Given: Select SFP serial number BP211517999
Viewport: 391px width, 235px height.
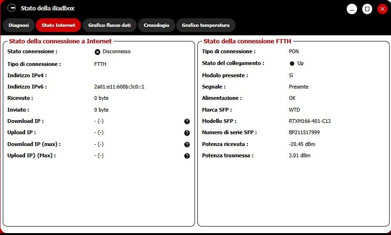Looking at the screenshot, I should [304, 132].
